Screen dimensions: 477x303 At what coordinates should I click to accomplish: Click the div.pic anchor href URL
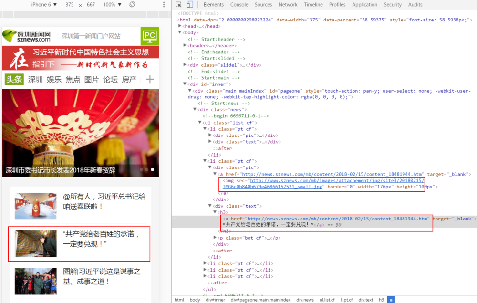(x=332, y=174)
